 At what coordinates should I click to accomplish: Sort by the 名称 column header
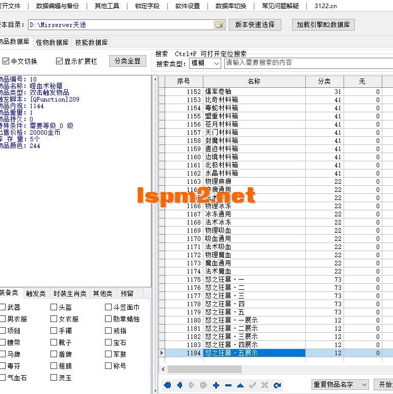point(254,82)
